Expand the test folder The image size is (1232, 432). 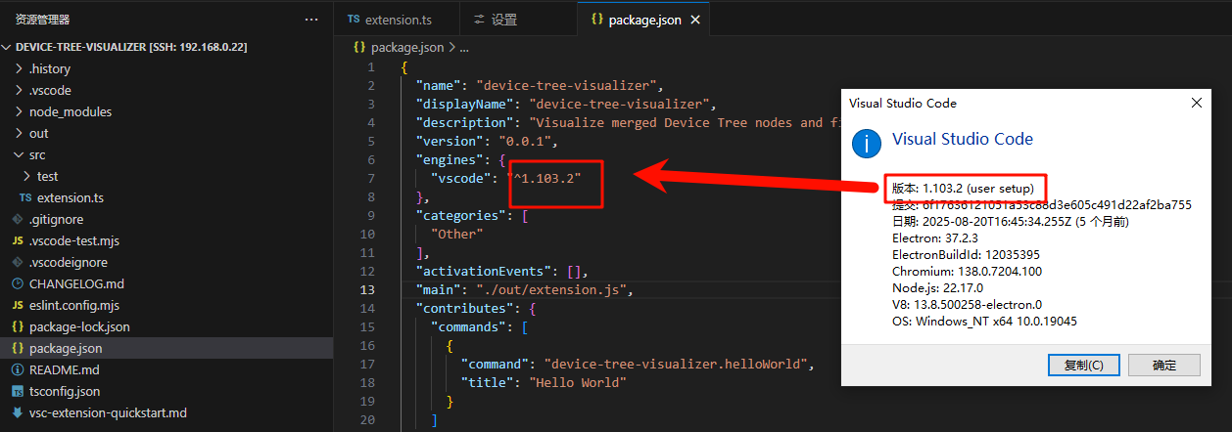click(x=27, y=176)
